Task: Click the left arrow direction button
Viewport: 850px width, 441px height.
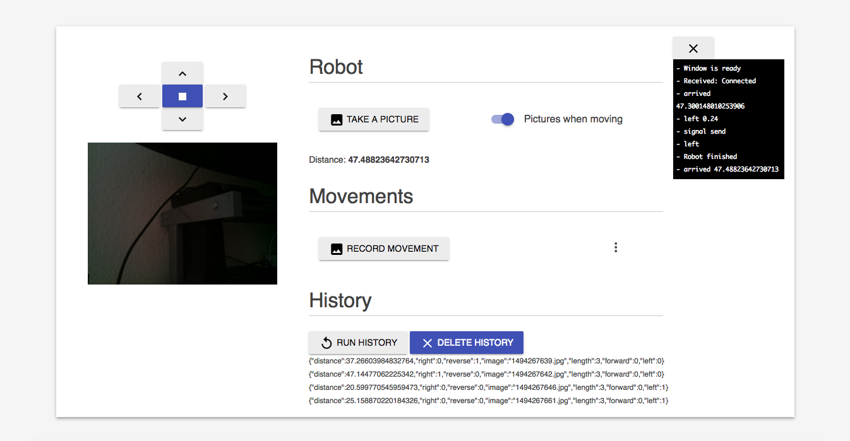Action: 139,97
